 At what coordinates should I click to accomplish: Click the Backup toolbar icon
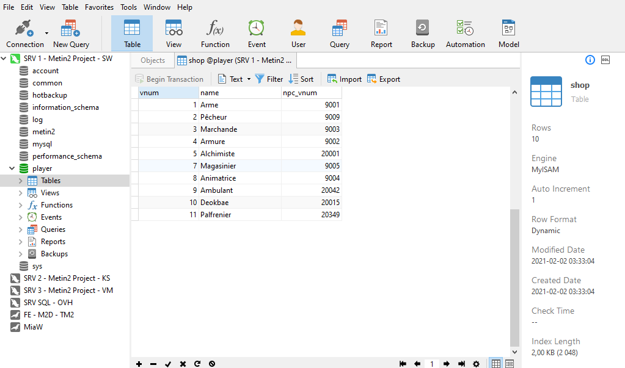[422, 34]
